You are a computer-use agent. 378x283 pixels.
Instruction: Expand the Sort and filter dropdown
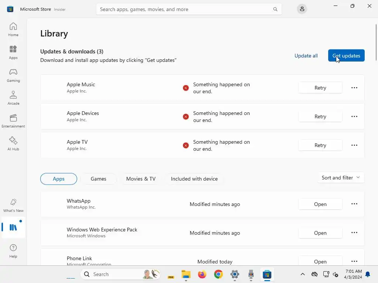click(341, 178)
